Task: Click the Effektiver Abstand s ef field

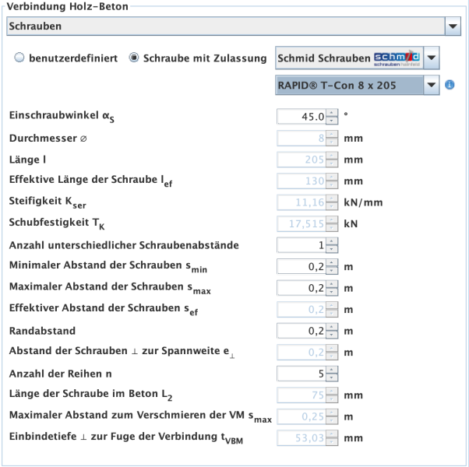Action: pyautogui.click(x=301, y=309)
